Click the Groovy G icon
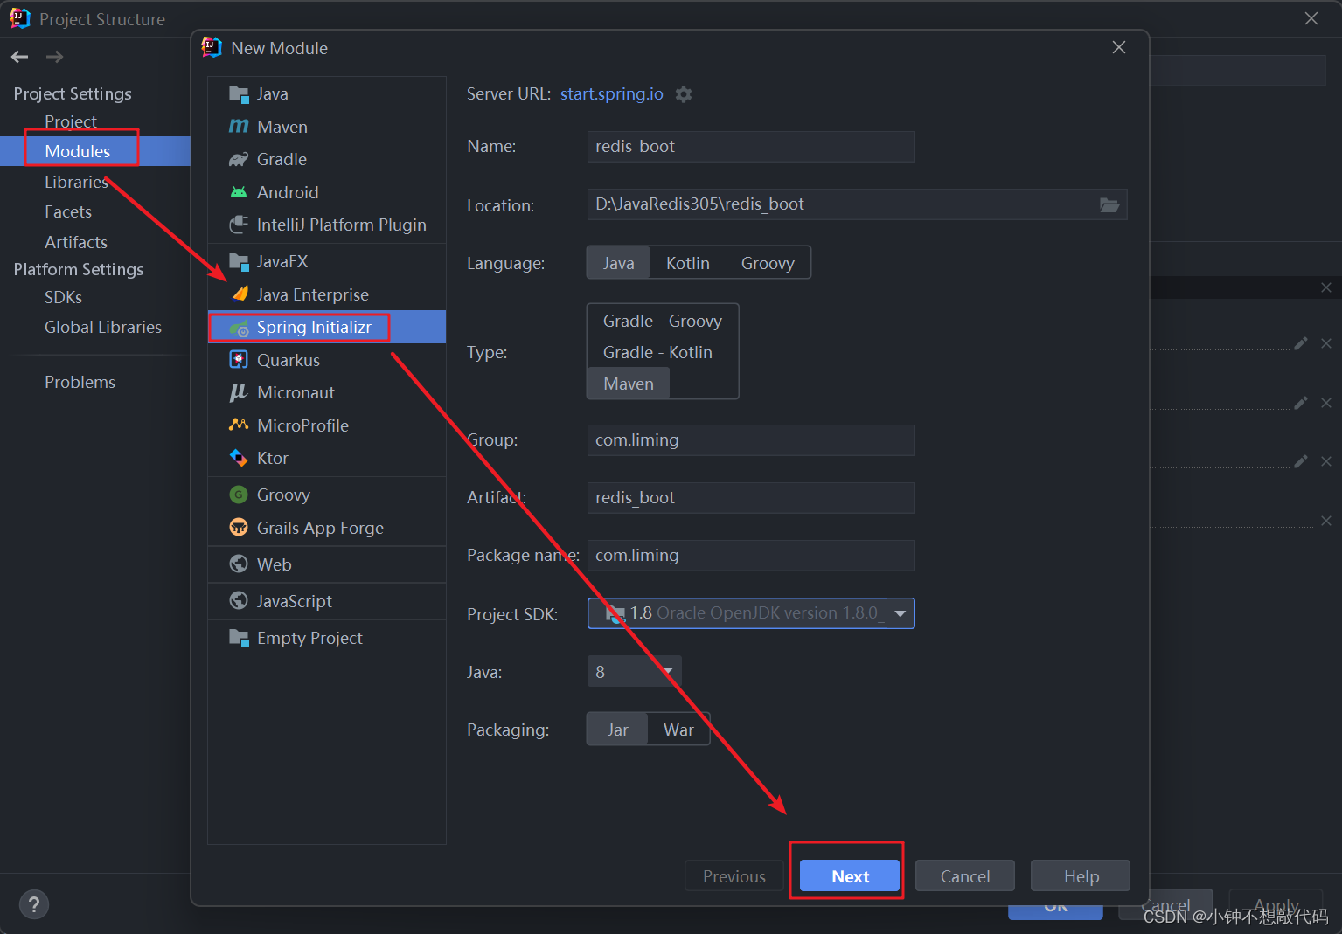The height and width of the screenshot is (934, 1342). [239, 495]
